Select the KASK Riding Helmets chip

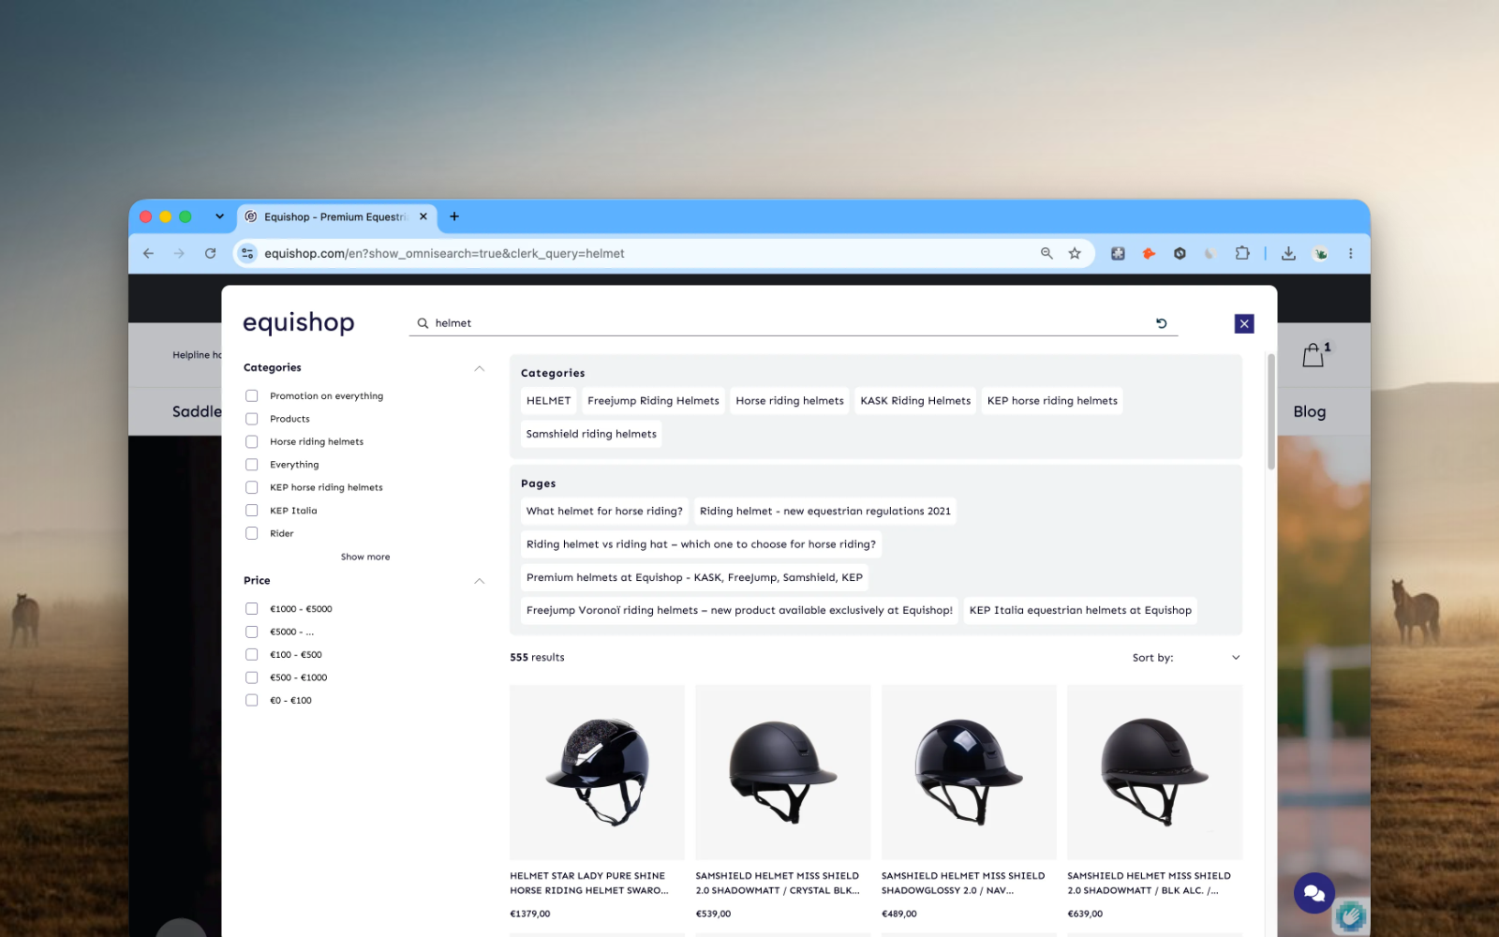tap(915, 401)
